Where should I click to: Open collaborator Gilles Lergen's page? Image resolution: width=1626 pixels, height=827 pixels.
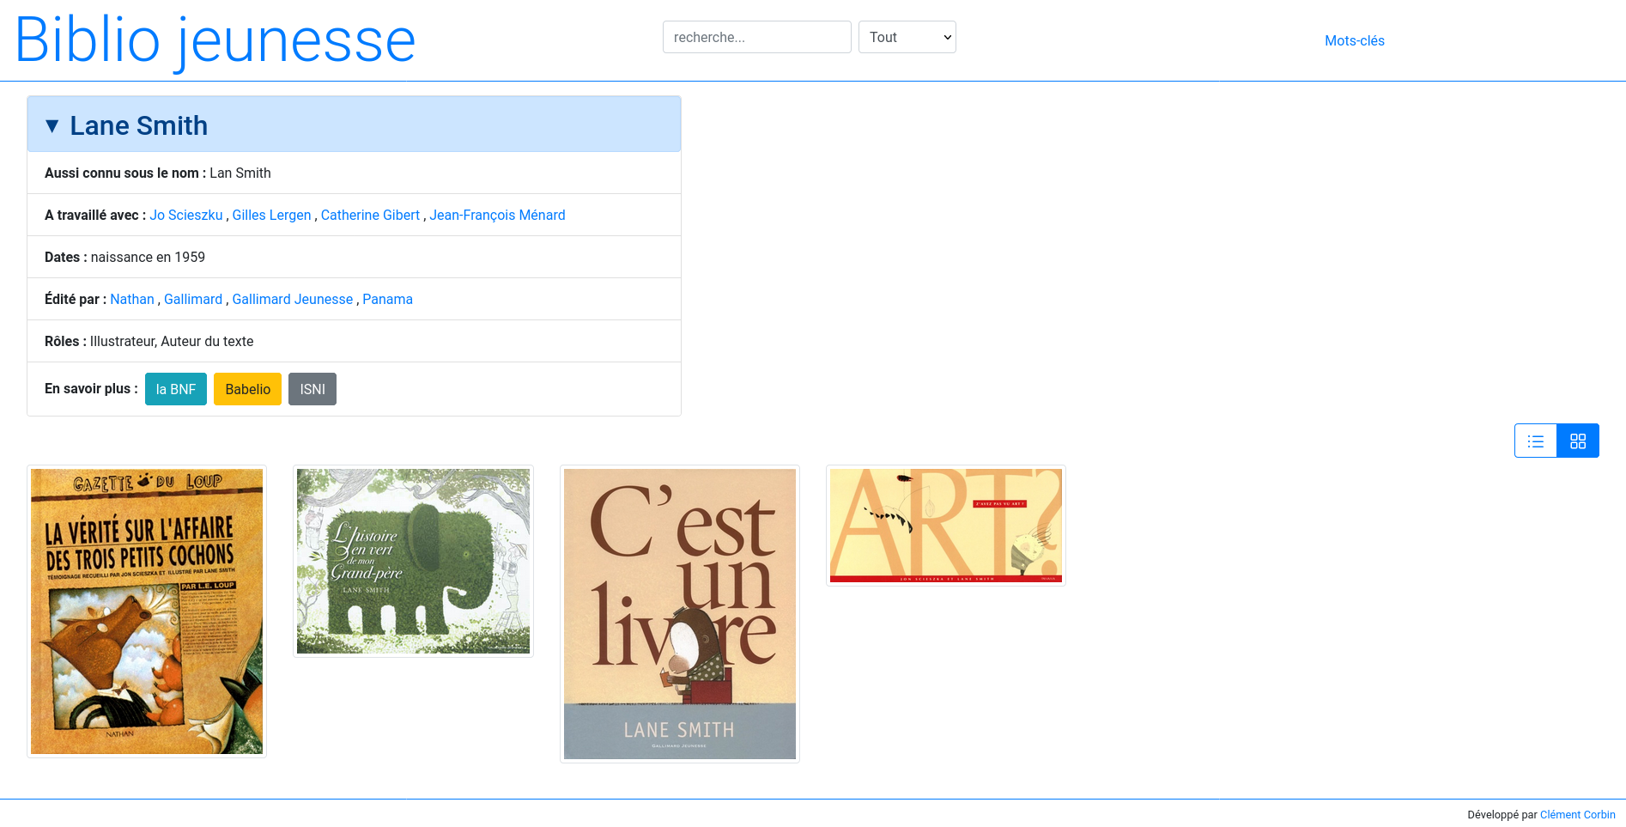(271, 215)
